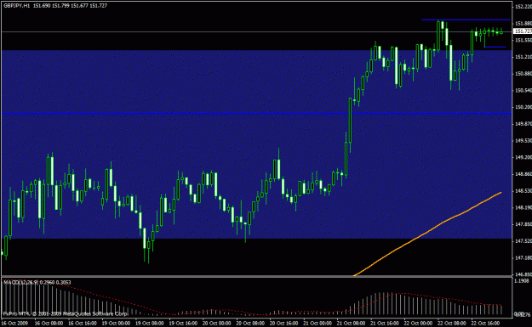
Task: Click the 20 Oct 00:00 time label
Action: [x=217, y=323]
